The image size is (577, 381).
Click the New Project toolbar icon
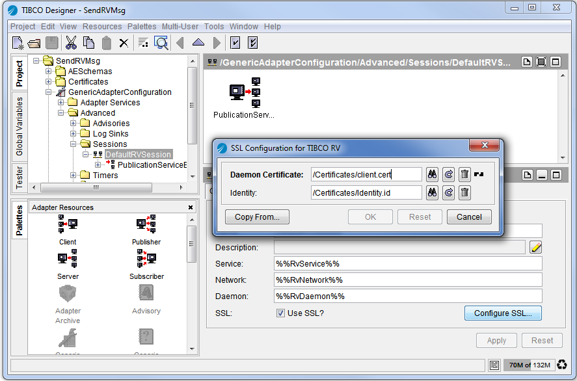pos(18,43)
